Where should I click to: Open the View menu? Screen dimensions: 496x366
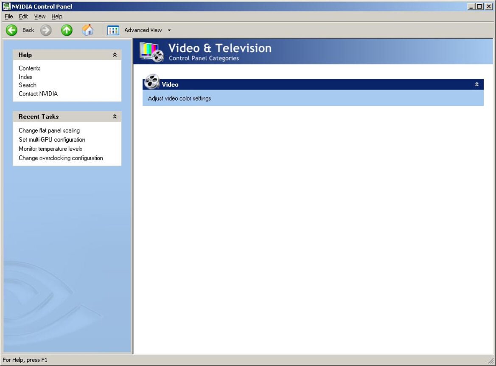[x=40, y=17]
